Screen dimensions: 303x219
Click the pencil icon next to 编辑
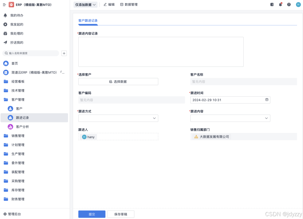105,5
